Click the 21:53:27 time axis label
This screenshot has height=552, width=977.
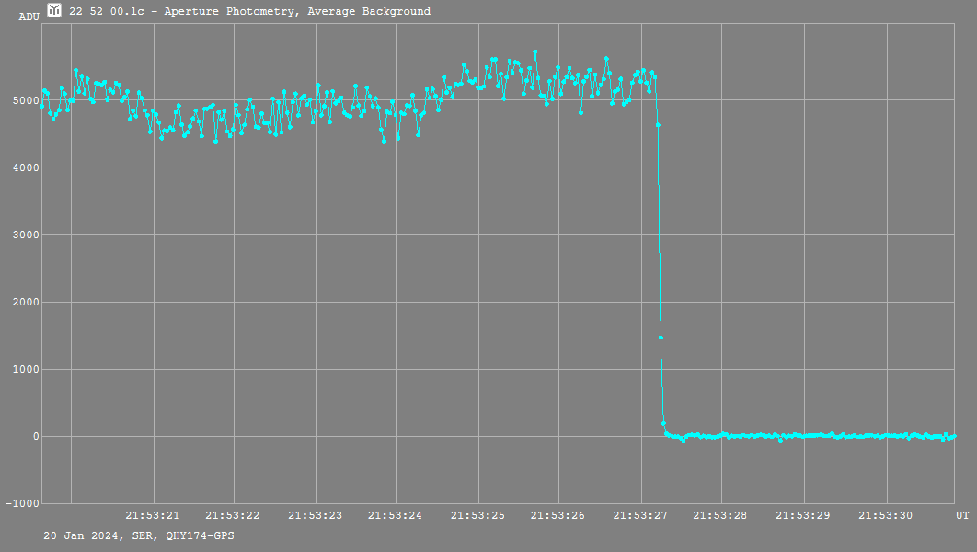[x=641, y=516]
